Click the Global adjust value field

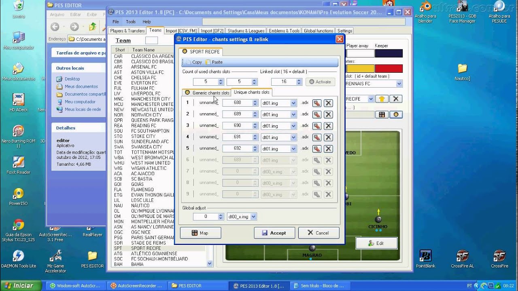[x=206, y=217]
